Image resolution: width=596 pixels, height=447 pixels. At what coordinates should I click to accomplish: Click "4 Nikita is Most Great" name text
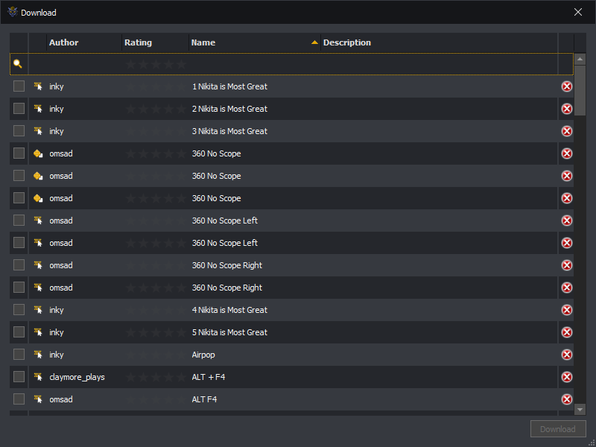[229, 310]
